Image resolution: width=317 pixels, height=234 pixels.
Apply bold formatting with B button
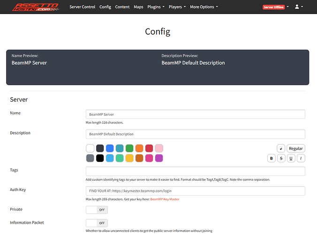(272, 158)
